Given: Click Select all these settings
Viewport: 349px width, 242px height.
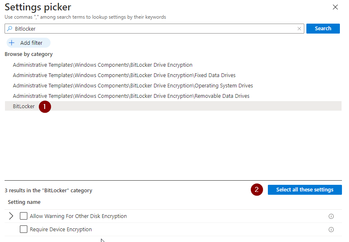Looking at the screenshot, I should pyautogui.click(x=305, y=190).
